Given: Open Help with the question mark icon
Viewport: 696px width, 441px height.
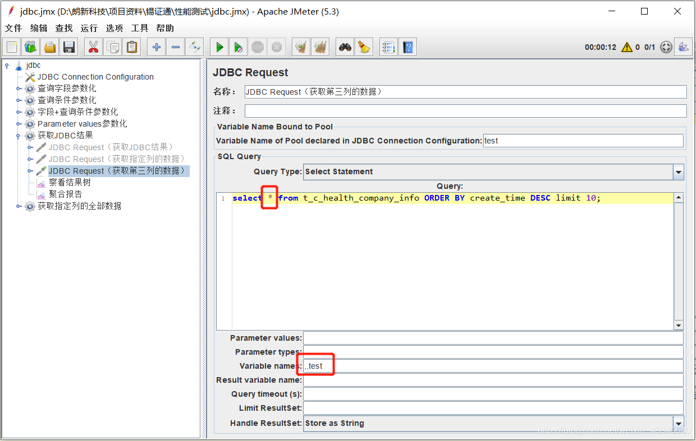Looking at the screenshot, I should (x=407, y=47).
